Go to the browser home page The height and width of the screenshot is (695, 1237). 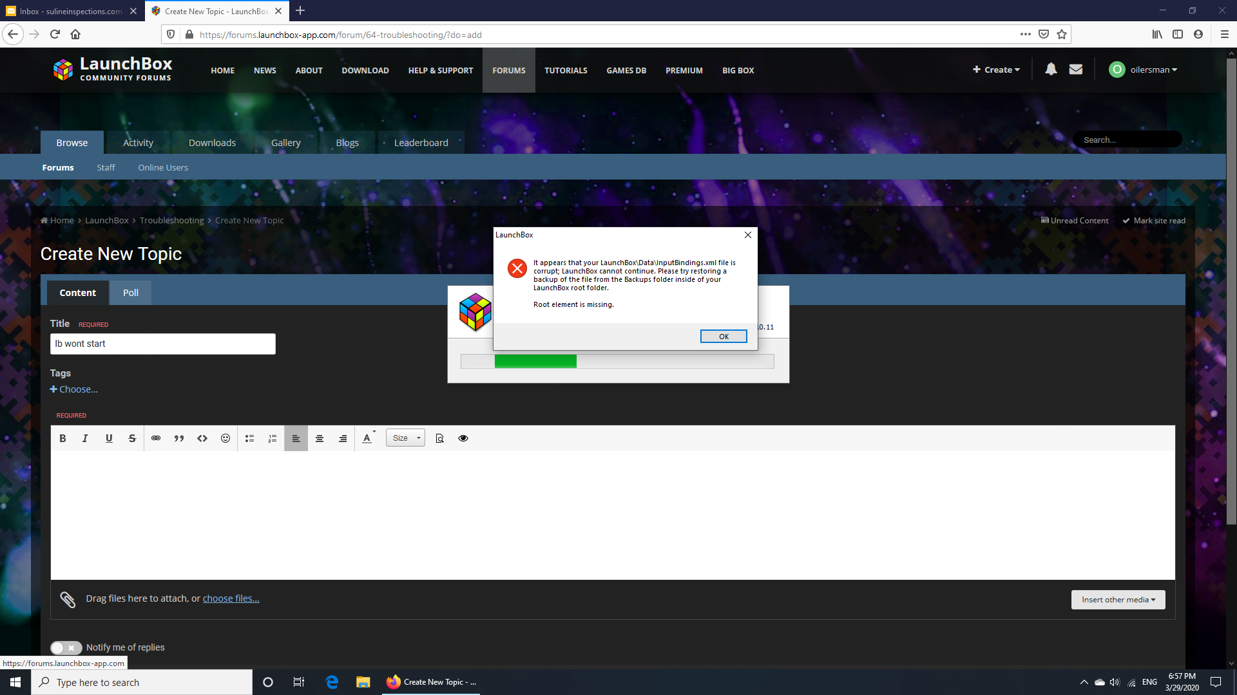tap(75, 35)
